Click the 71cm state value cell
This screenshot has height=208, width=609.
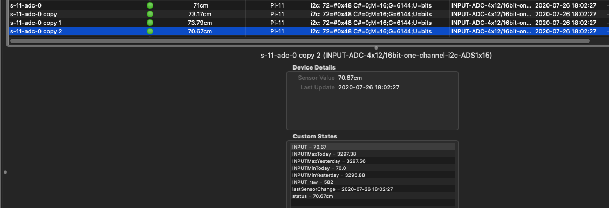click(x=201, y=5)
